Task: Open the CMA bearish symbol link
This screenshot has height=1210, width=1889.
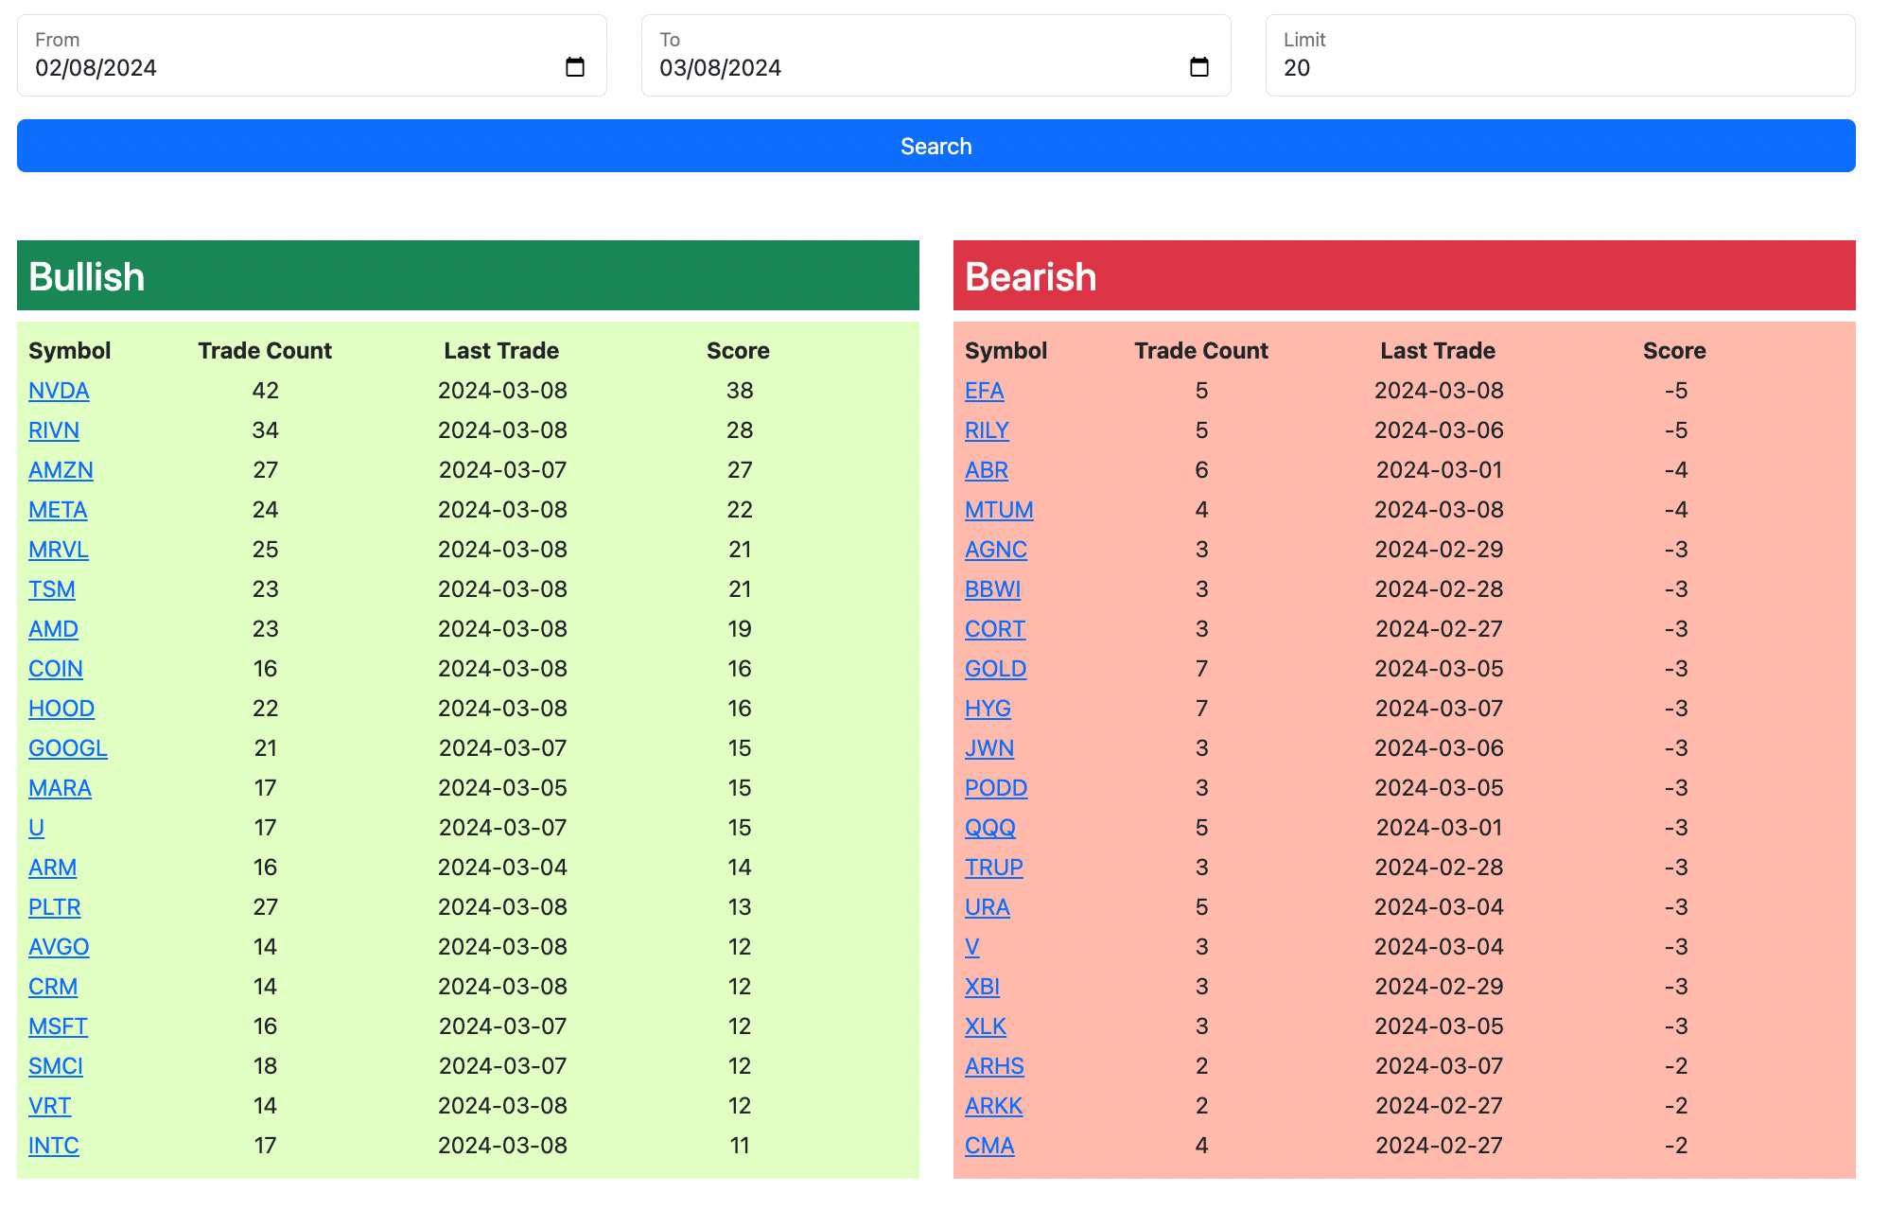Action: (989, 1146)
